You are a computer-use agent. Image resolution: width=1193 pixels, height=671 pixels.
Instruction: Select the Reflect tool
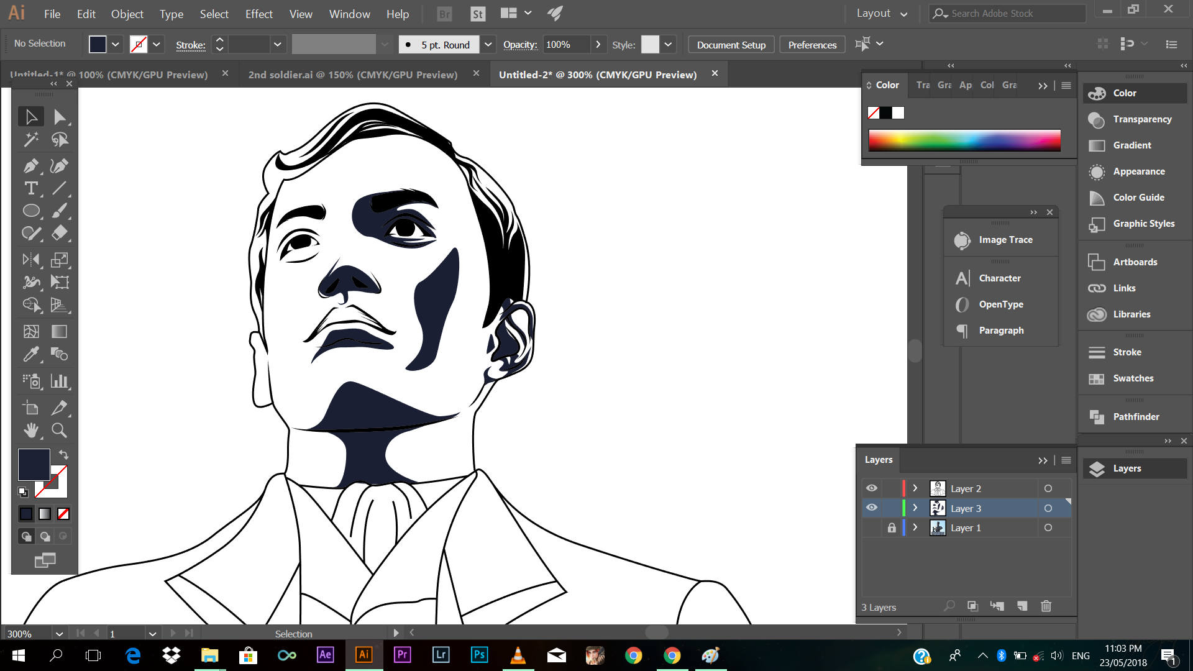(x=30, y=260)
